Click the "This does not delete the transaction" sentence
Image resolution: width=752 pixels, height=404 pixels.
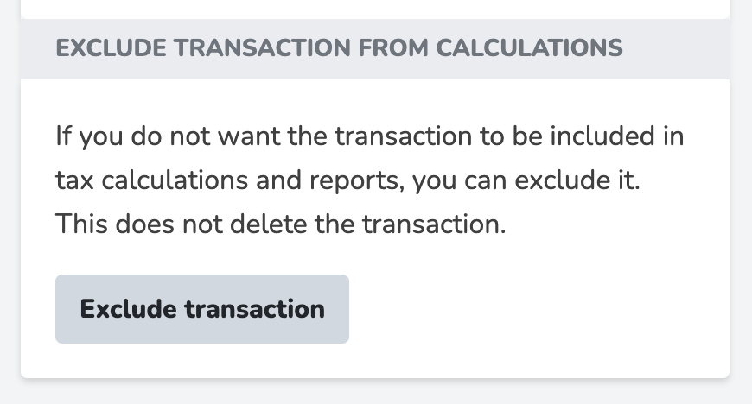click(279, 225)
